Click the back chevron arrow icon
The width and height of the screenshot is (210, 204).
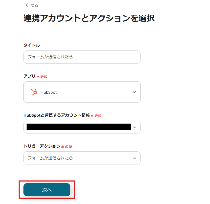(27, 5)
